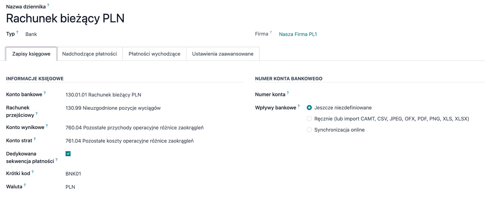The width and height of the screenshot is (485, 198).
Task: Click help icon next to Konto wynikowe
Action: tap(47, 126)
